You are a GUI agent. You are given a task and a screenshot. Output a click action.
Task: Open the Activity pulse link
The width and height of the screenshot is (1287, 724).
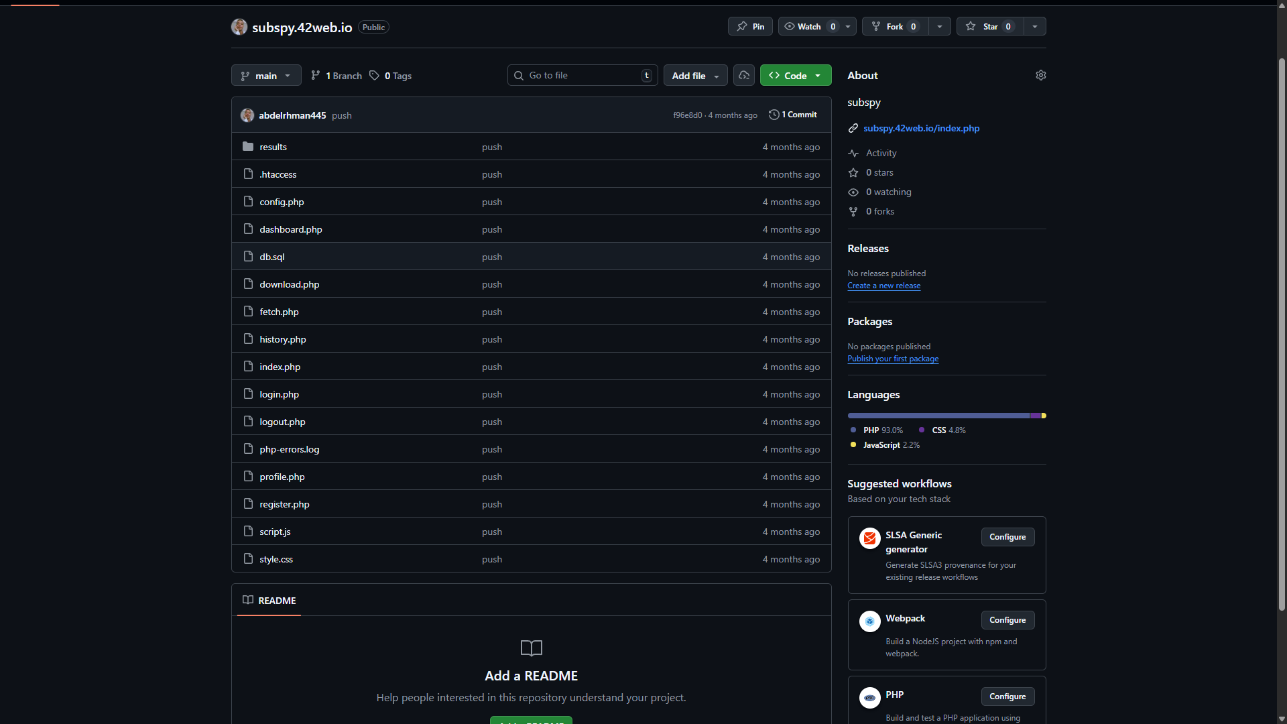coord(881,153)
